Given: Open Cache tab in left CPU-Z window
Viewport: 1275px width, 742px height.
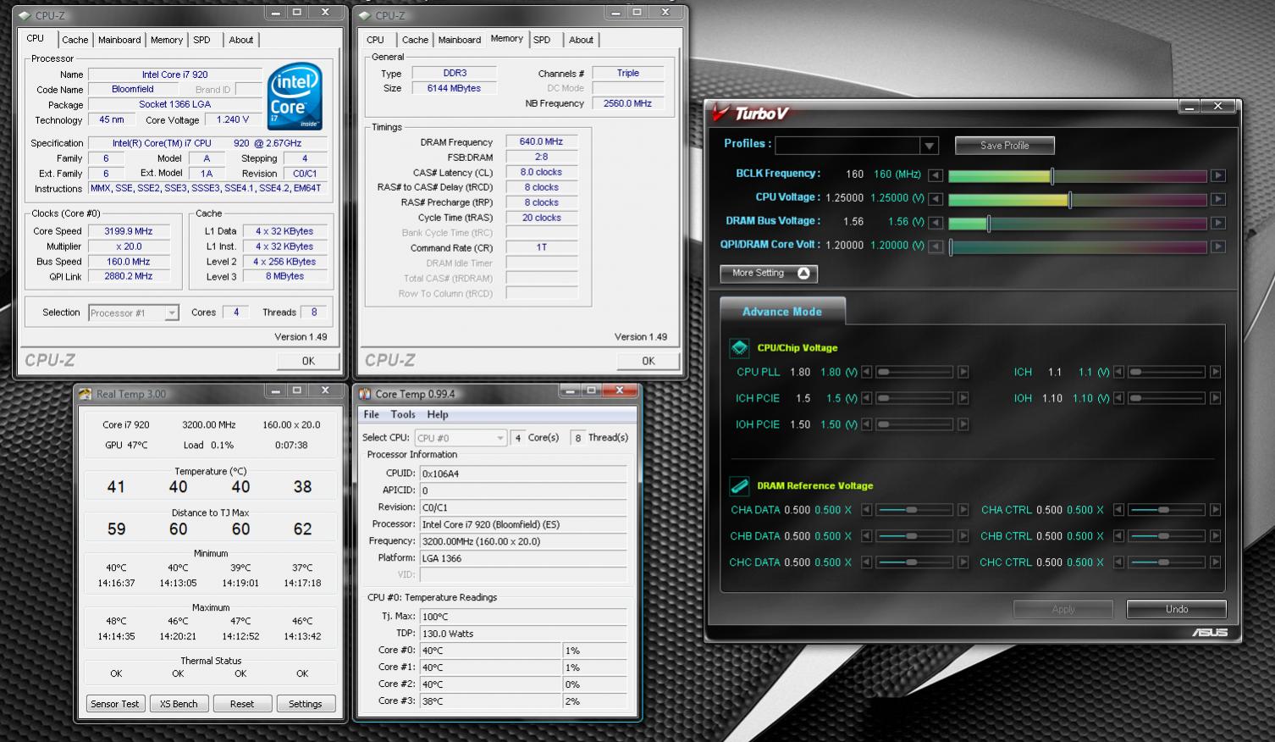Looking at the screenshot, I should 75,40.
